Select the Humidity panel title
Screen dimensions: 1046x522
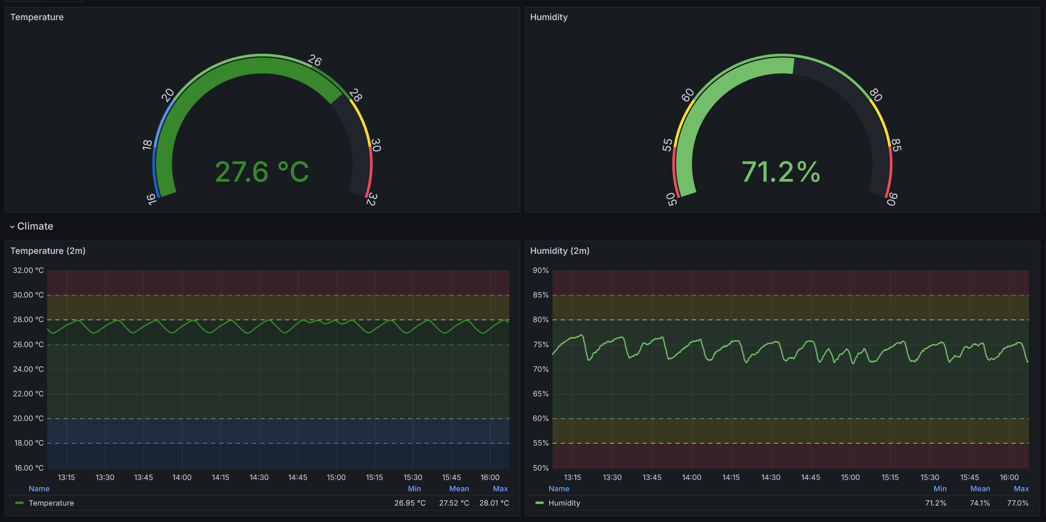(x=549, y=17)
